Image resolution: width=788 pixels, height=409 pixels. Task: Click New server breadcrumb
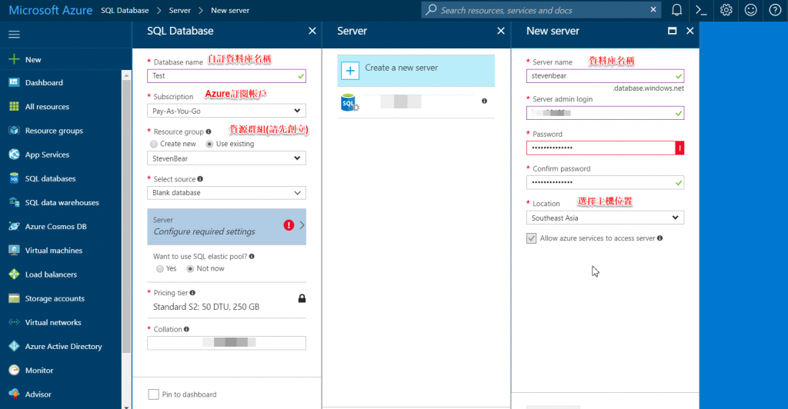coord(230,10)
